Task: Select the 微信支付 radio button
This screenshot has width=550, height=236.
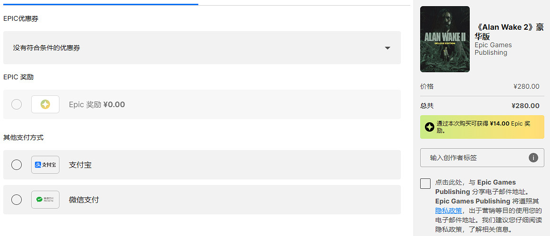Action: [x=17, y=200]
